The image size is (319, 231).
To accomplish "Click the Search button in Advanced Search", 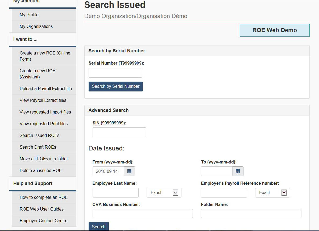I will (98, 226).
